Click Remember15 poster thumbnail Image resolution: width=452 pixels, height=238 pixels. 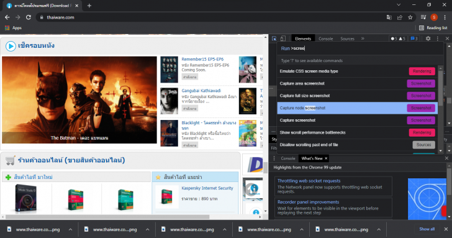coord(169,70)
